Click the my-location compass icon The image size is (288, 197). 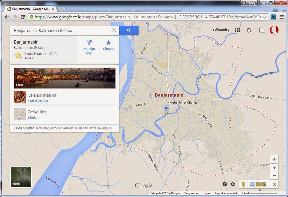274,159
